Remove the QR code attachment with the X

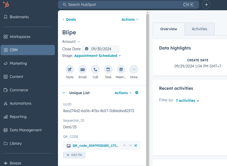click(x=136, y=145)
